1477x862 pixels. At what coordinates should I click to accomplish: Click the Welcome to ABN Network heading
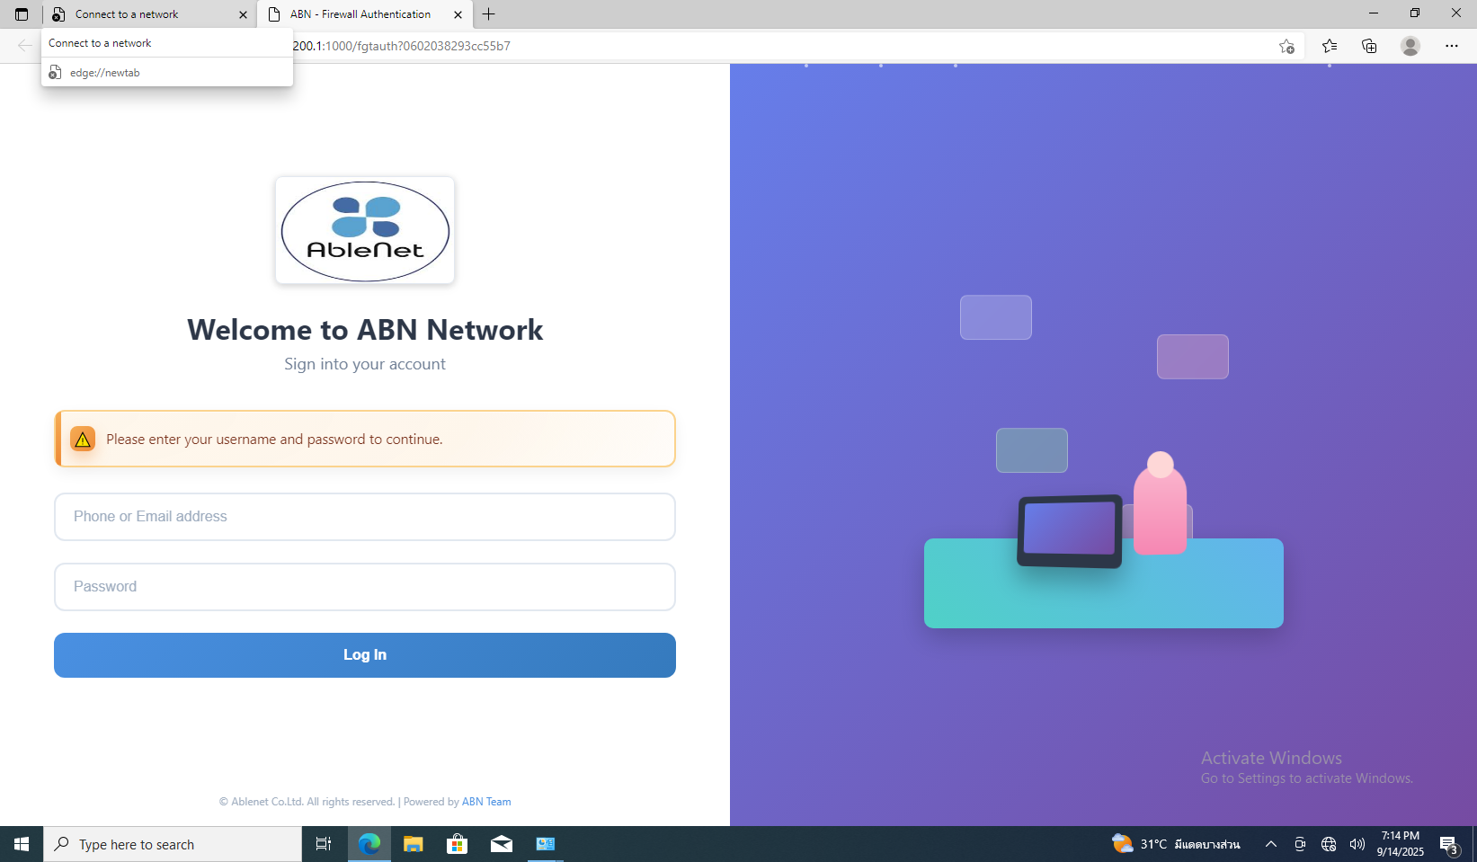pyautogui.click(x=365, y=330)
